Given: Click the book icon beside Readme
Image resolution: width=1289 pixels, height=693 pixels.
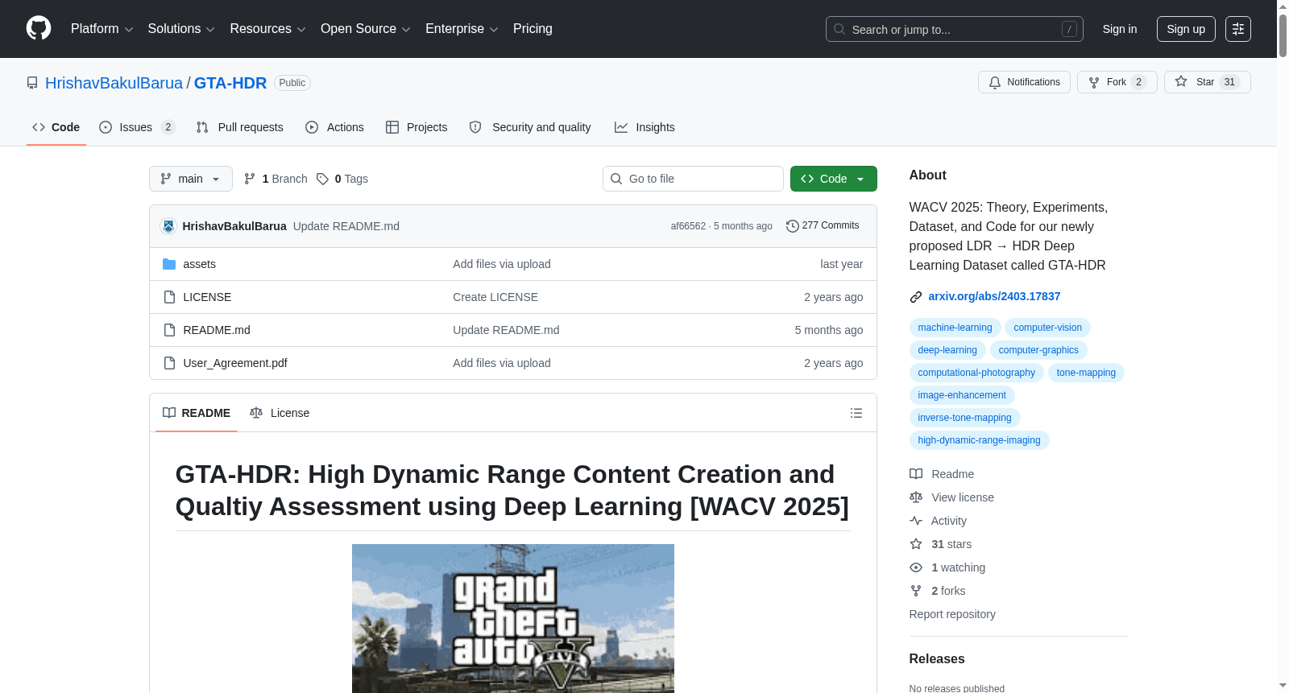Looking at the screenshot, I should click(916, 474).
